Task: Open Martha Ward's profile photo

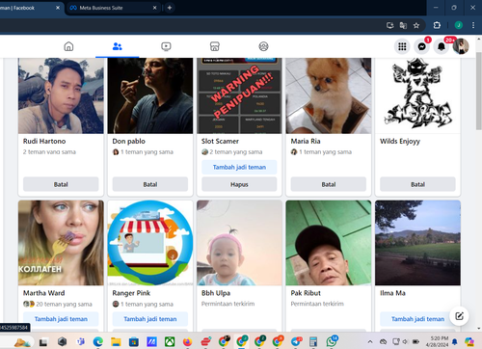Action: click(61, 243)
